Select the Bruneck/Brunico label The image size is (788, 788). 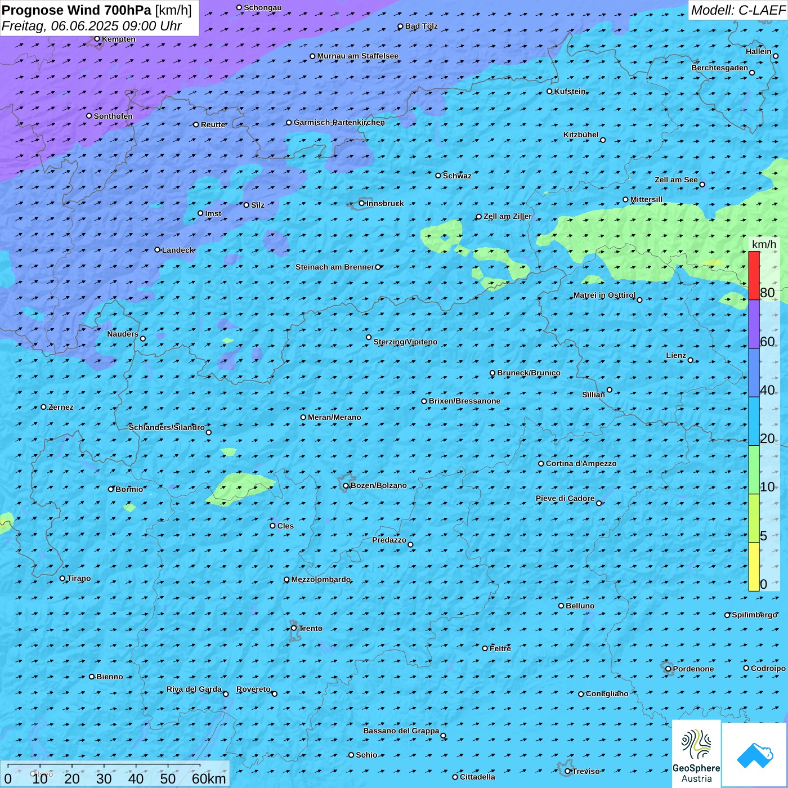[x=529, y=373]
